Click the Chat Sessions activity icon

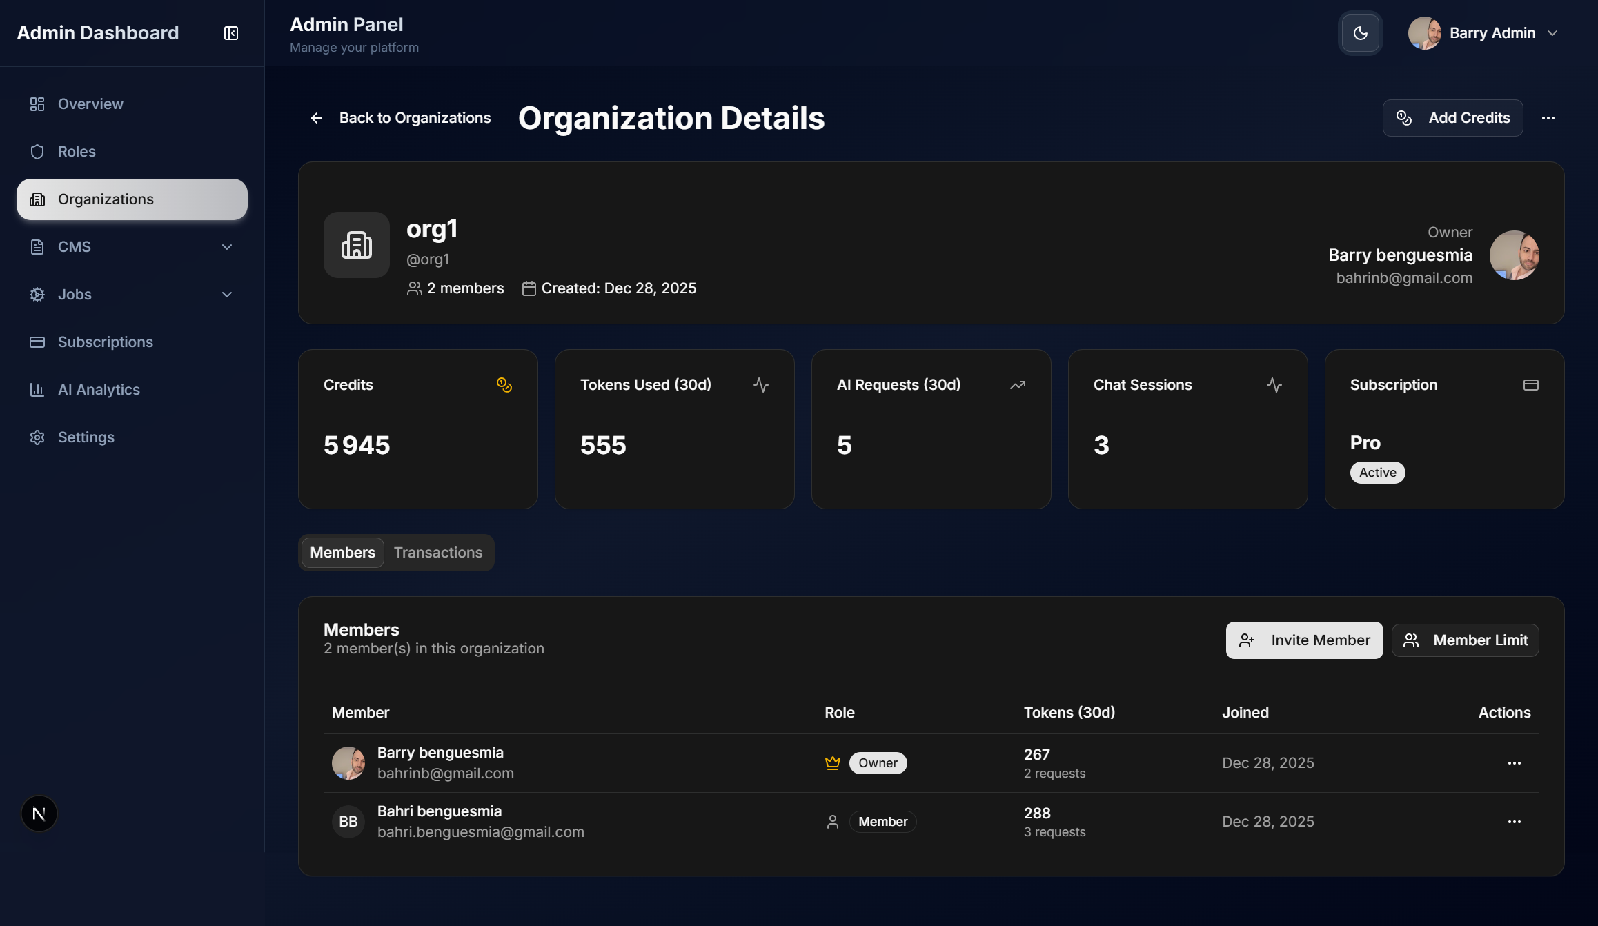pyautogui.click(x=1274, y=385)
